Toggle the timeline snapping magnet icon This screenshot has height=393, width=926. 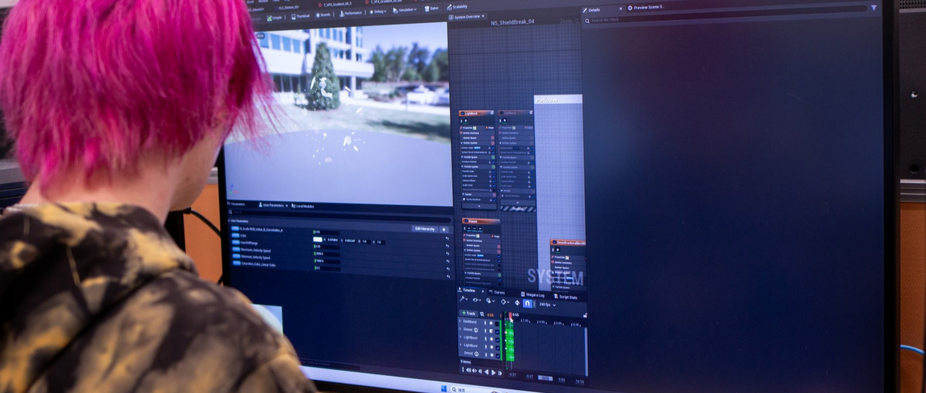tap(528, 303)
